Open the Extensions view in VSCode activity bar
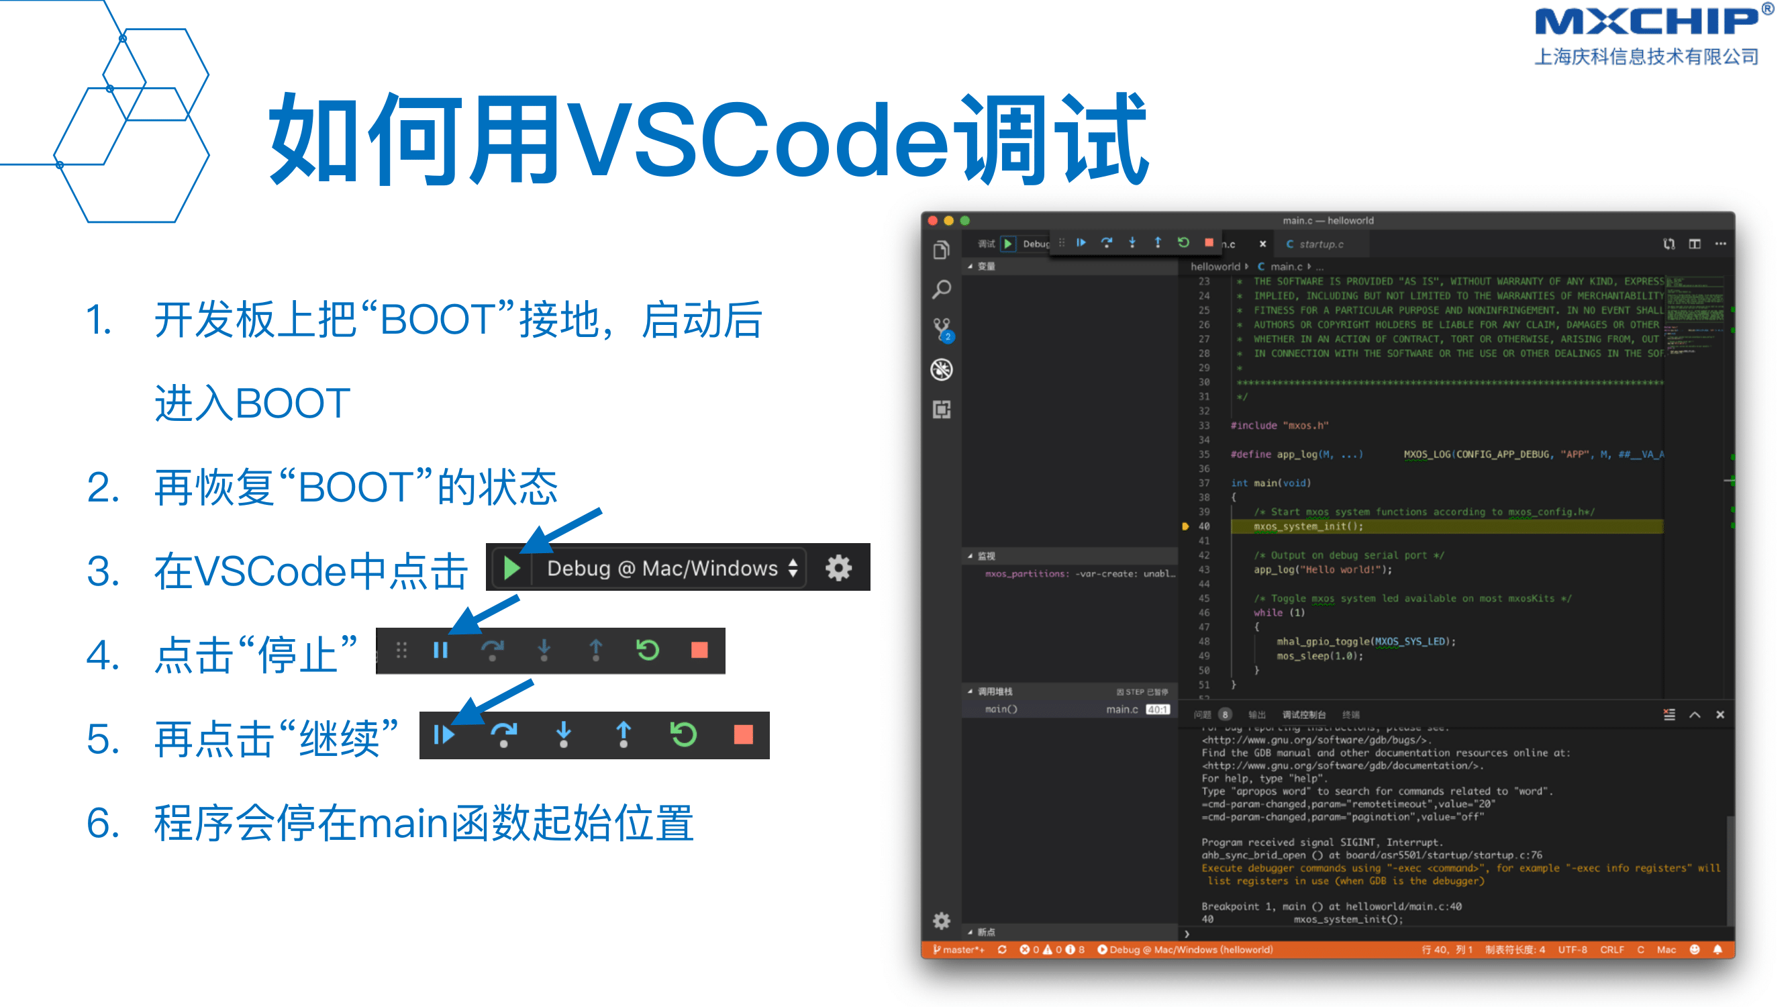This screenshot has height=1007, width=1790. pyautogui.click(x=941, y=410)
